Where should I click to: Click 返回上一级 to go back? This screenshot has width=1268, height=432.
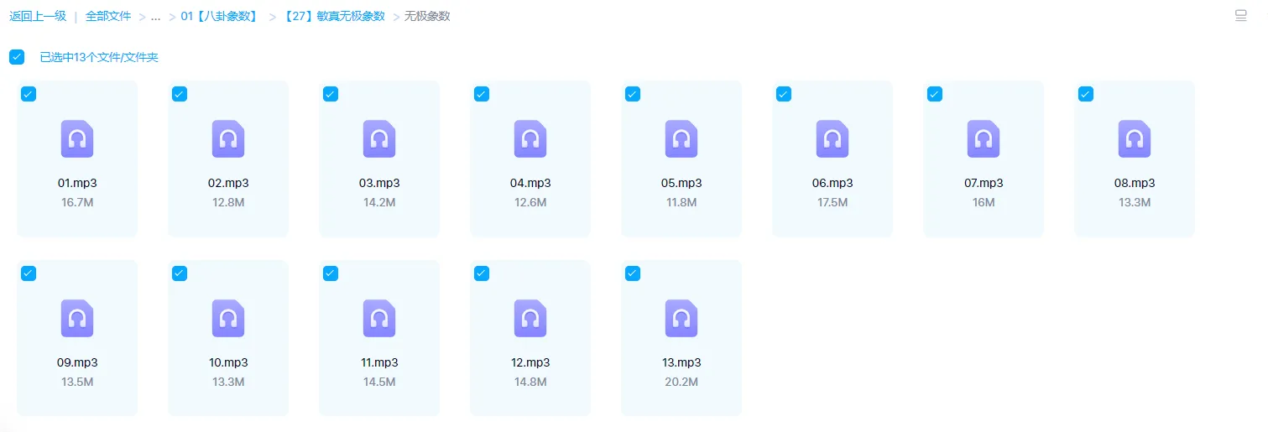pos(38,16)
